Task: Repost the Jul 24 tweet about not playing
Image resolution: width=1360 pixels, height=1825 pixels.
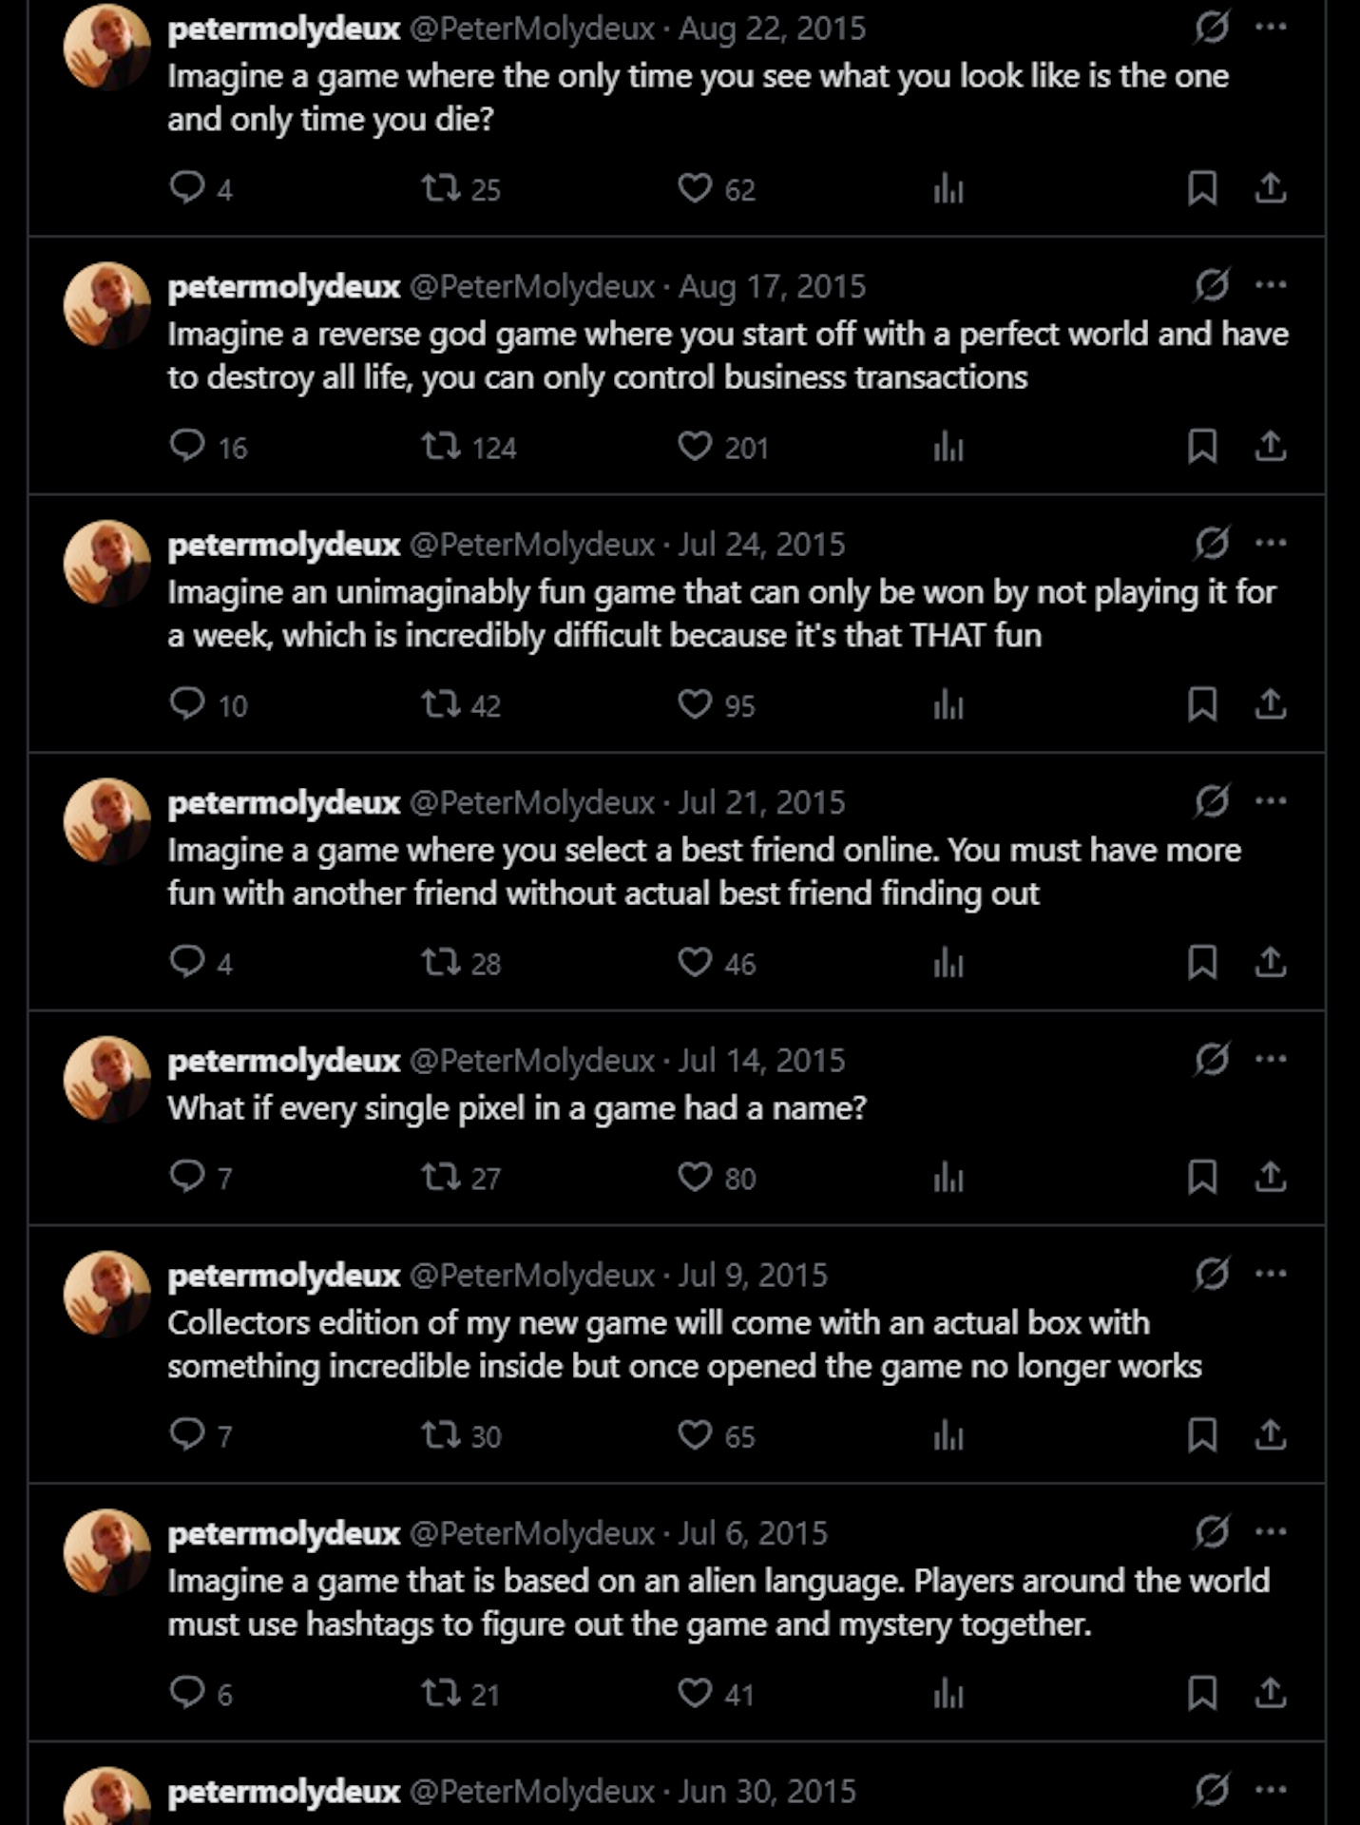Action: click(x=442, y=703)
